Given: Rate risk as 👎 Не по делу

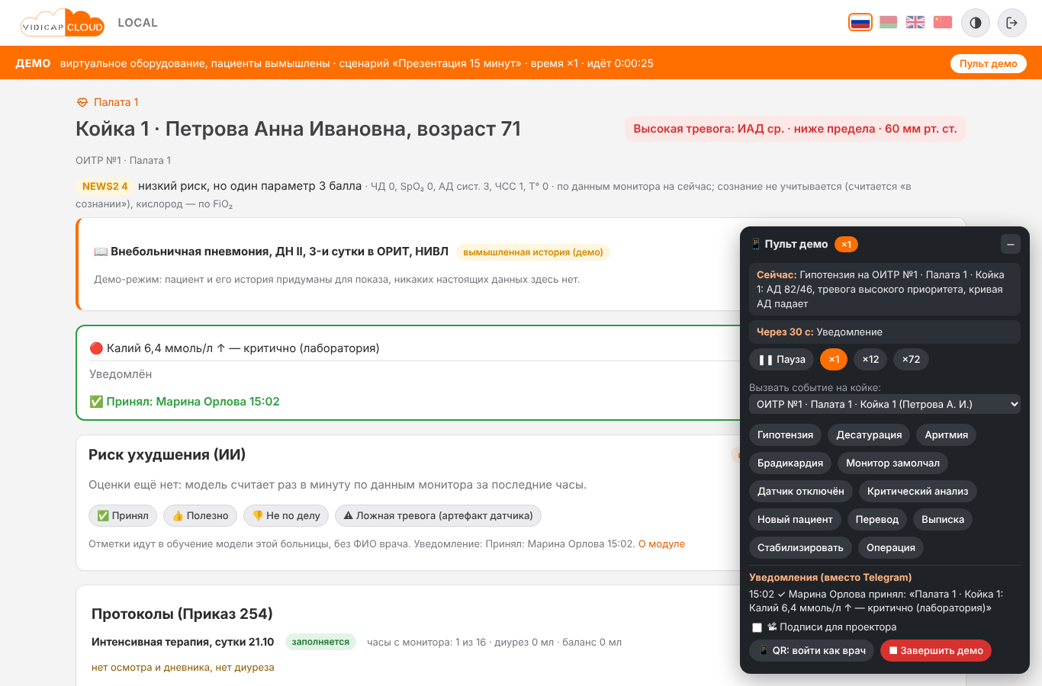Looking at the screenshot, I should click(286, 516).
